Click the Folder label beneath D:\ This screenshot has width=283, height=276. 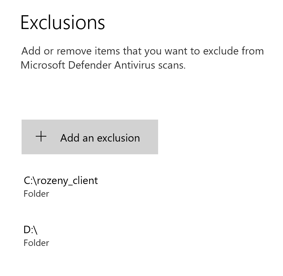(x=36, y=243)
